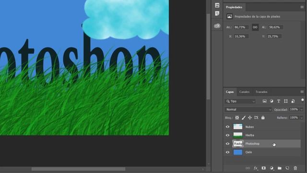Viewport: 307px width, 173px height.
Task: Click the Relleno 100% field
Action: pyautogui.click(x=294, y=117)
